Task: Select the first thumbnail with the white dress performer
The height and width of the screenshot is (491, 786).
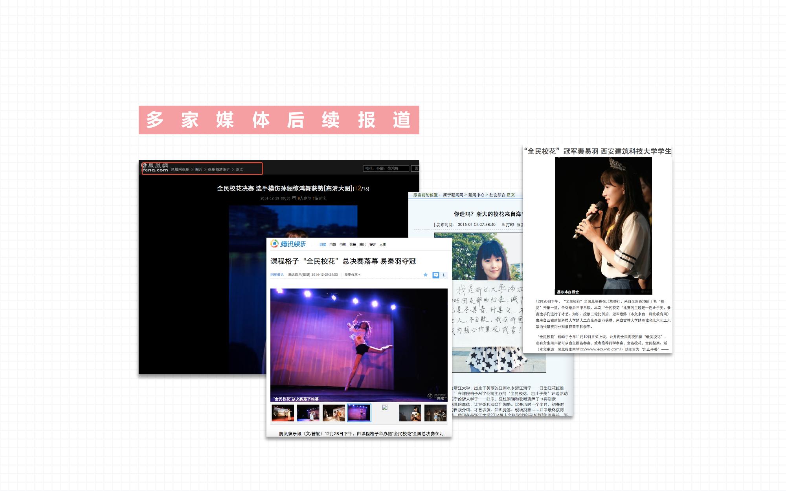Action: (283, 413)
